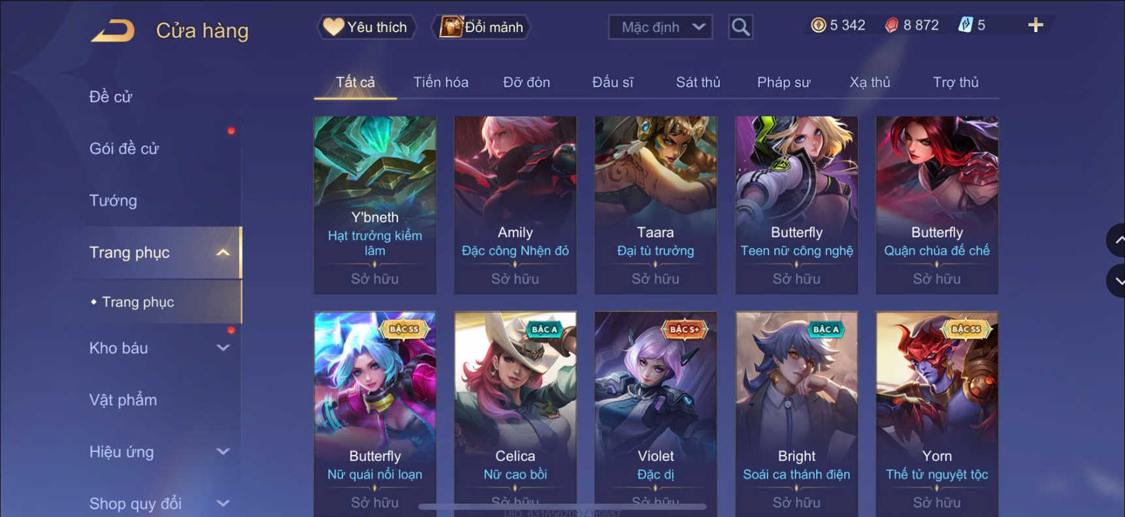Click the blue voucher ticket icon
This screenshot has height=517, width=1125.
point(965,25)
